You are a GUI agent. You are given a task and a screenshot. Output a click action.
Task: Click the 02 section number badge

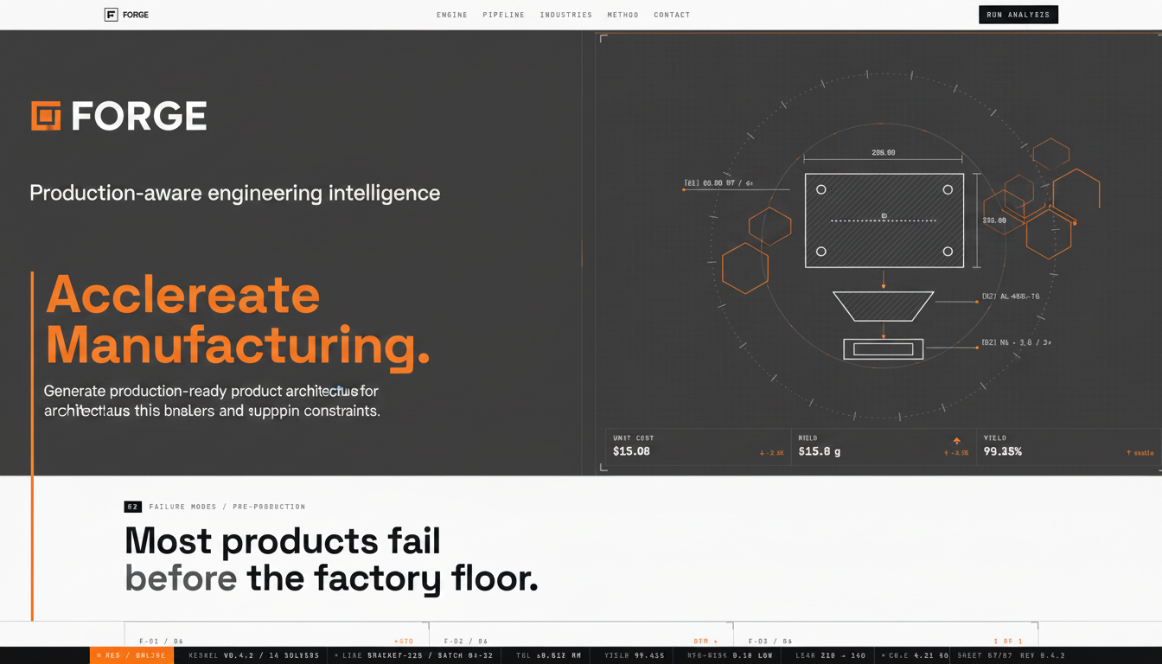point(132,507)
